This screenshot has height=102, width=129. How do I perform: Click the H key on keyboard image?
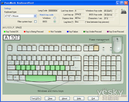(43, 68)
